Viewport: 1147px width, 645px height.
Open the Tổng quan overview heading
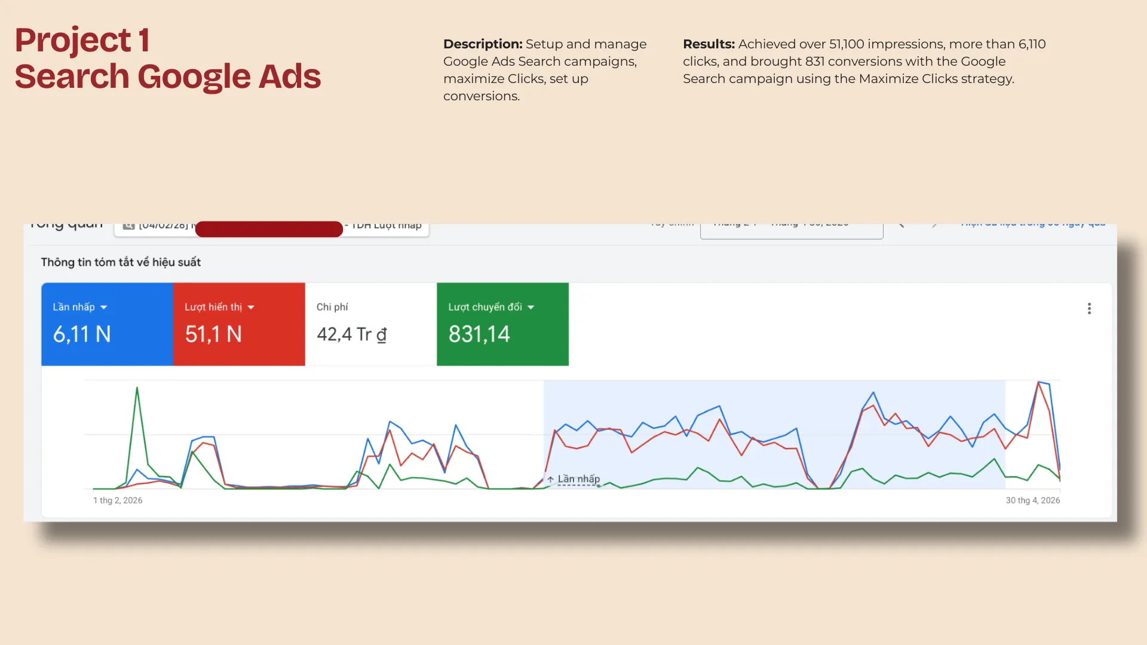[x=66, y=226]
